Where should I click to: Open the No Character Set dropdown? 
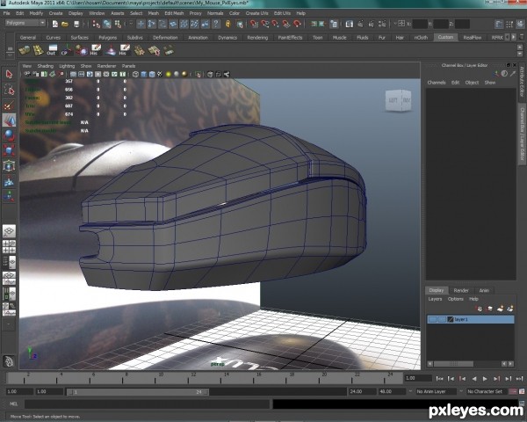tap(487, 391)
